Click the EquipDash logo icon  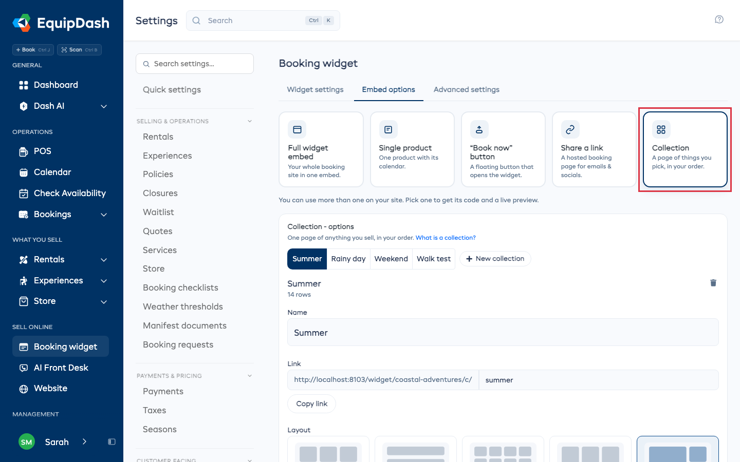coord(22,23)
